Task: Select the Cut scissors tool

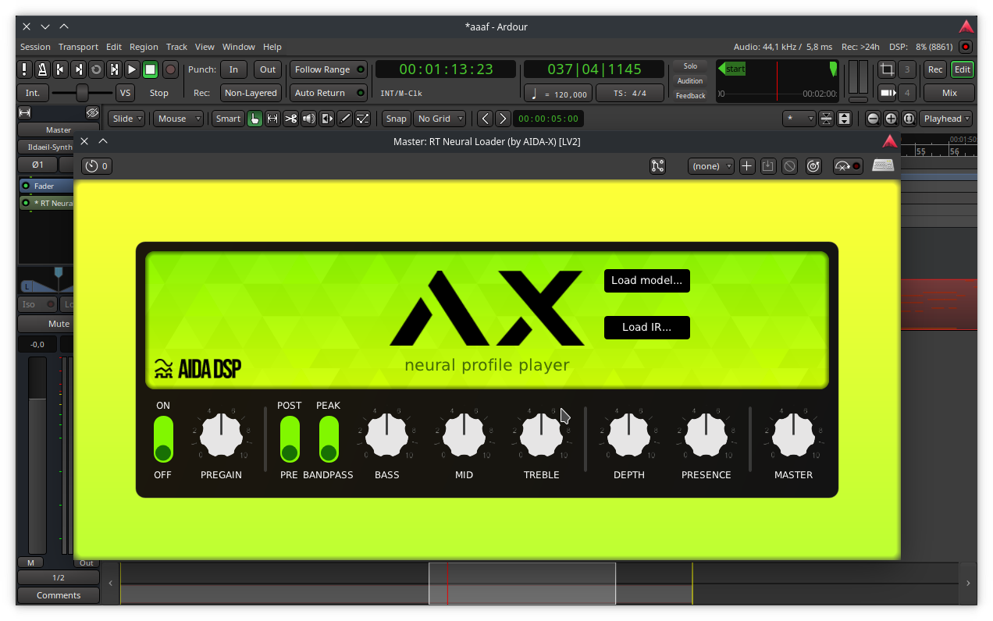Action: pos(290,119)
